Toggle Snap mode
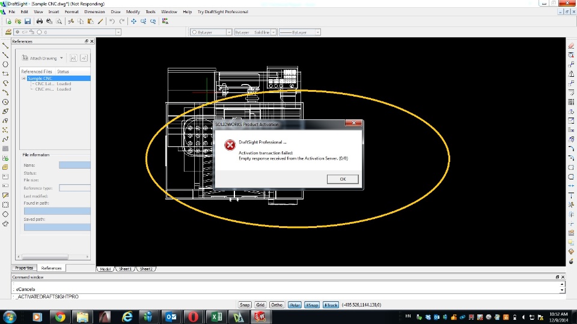This screenshot has height=324, width=577. [x=245, y=305]
